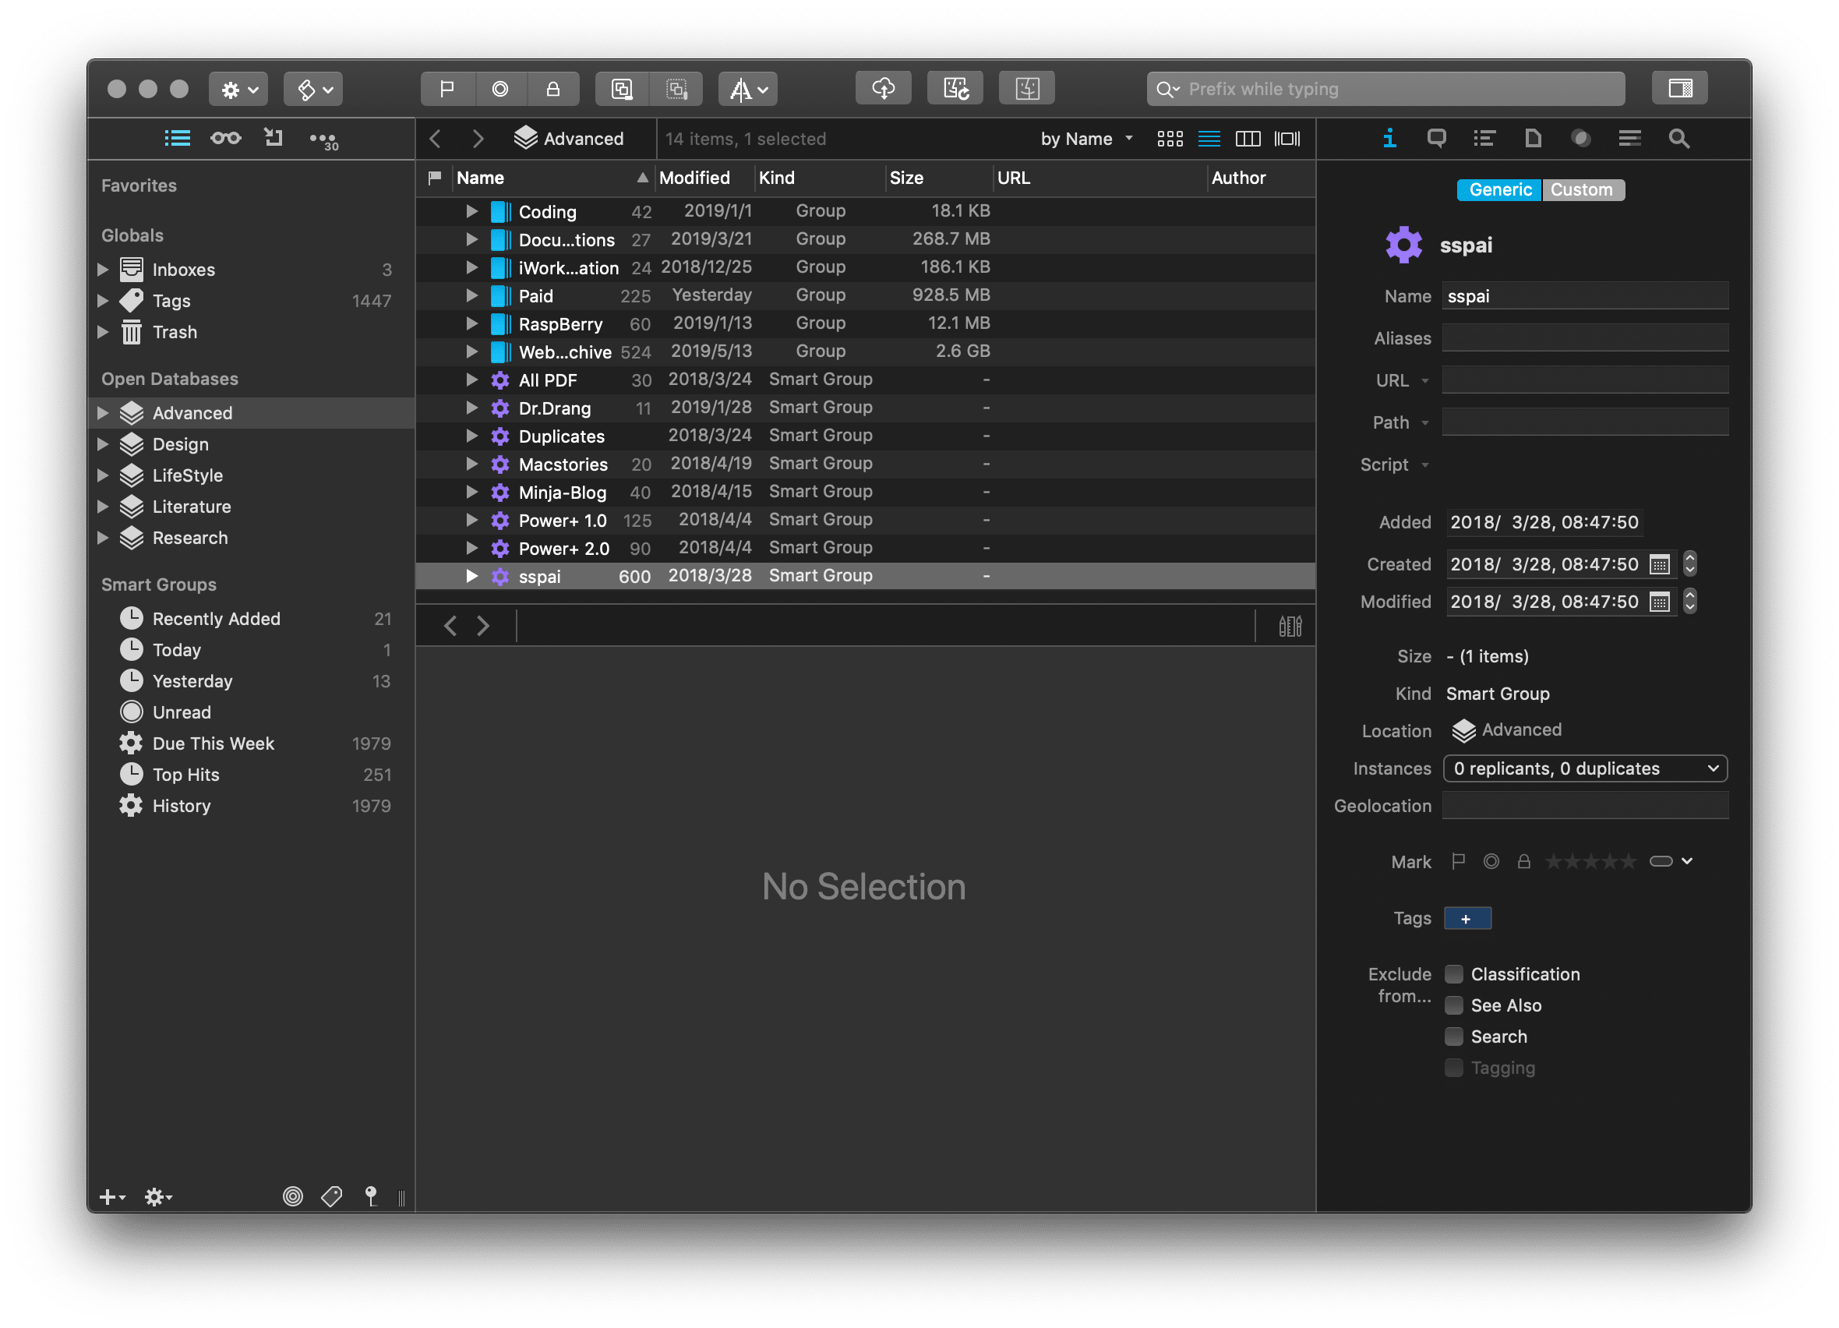Click the Aliases input field
The width and height of the screenshot is (1839, 1328).
[x=1584, y=338]
